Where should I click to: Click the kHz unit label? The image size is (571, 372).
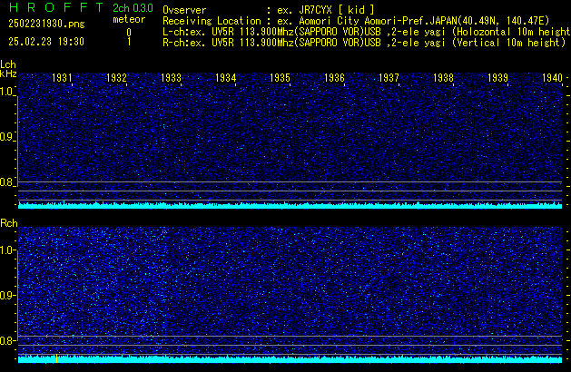click(8, 73)
